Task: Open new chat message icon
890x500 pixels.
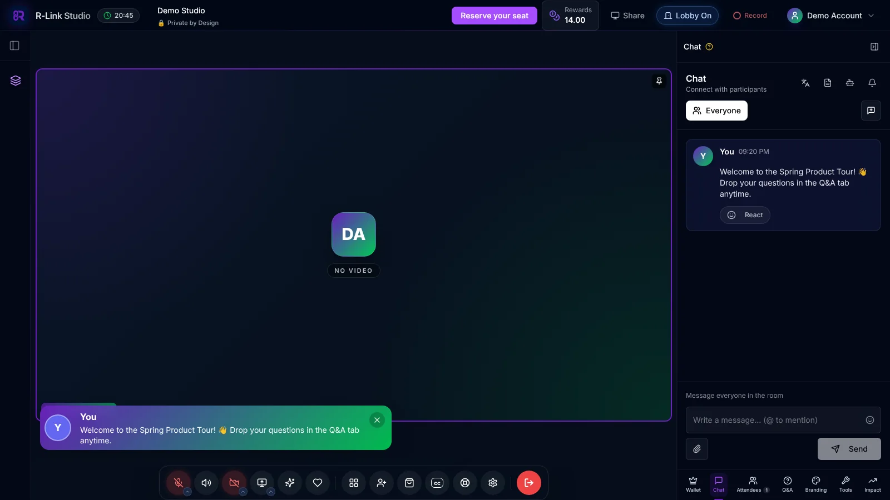Action: pos(871,111)
